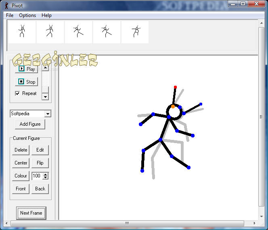Image resolution: width=268 pixels, height=230 pixels.
Task: Delete the current figure
Action: point(21,150)
